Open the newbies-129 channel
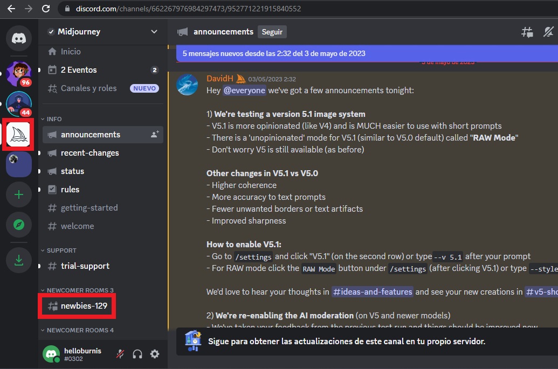Screen dimensions: 558x369 click(77, 306)
